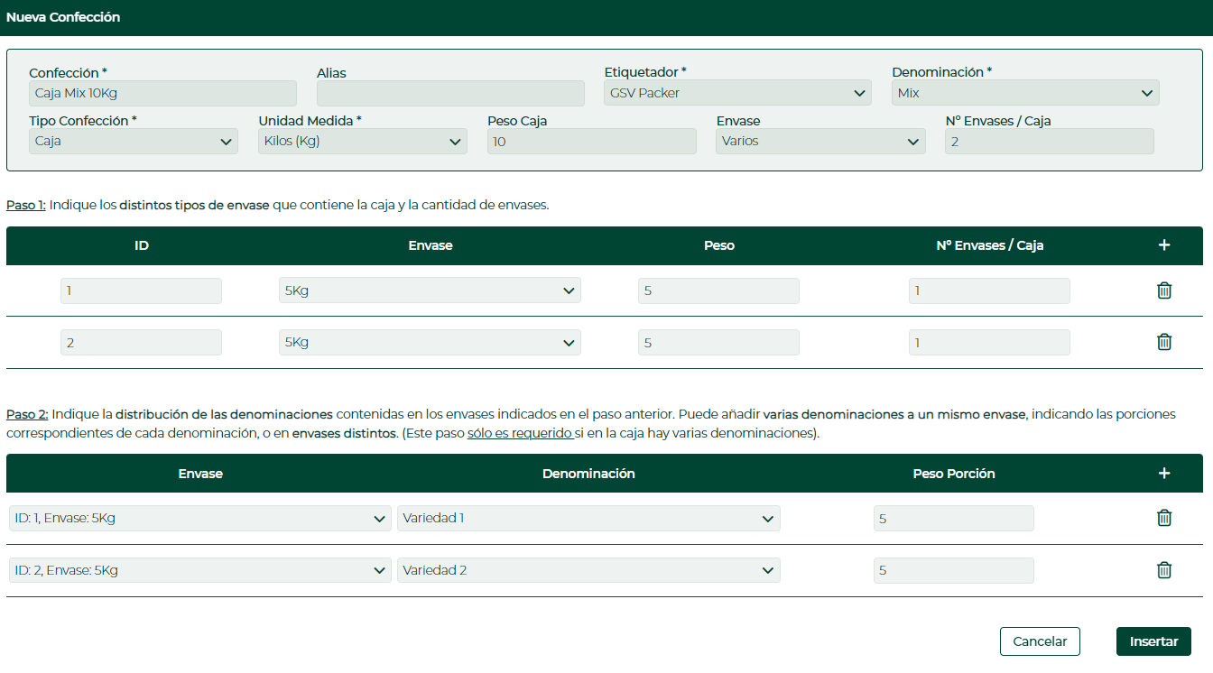1213x673 pixels.
Task: Delete the Variedad 1 distribution row
Action: click(x=1164, y=518)
